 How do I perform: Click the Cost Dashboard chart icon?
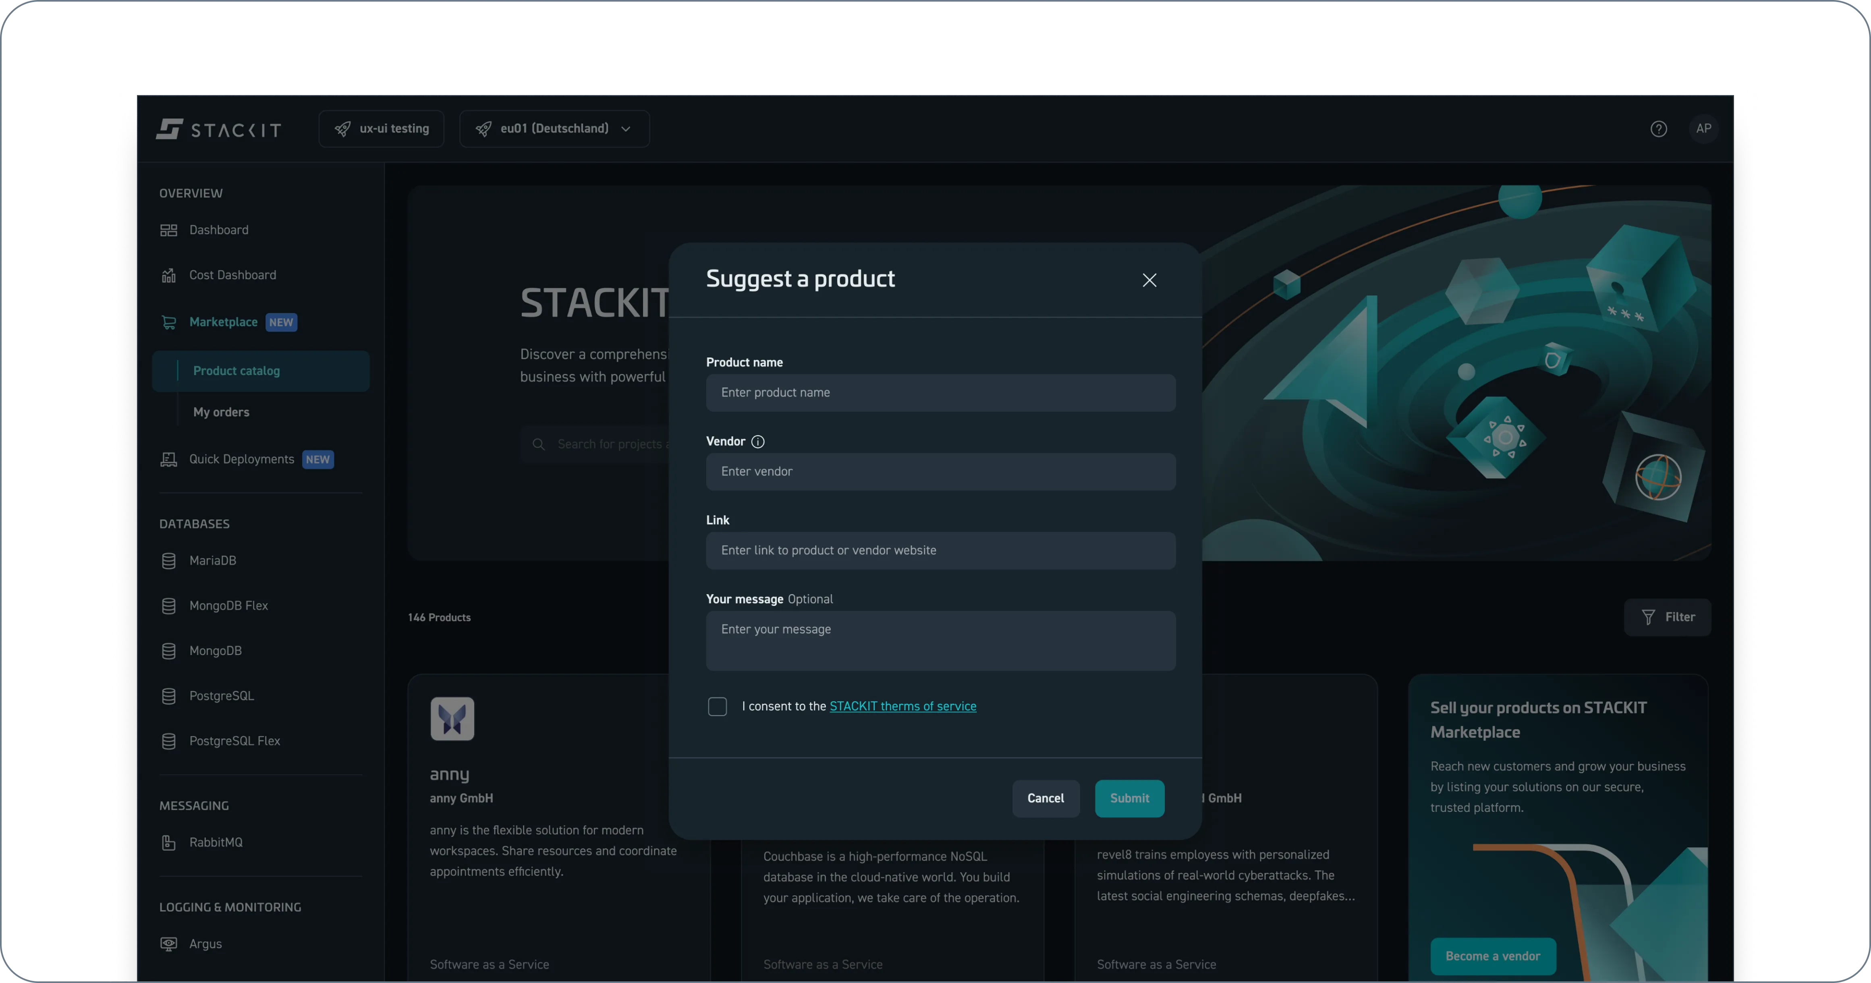(168, 275)
